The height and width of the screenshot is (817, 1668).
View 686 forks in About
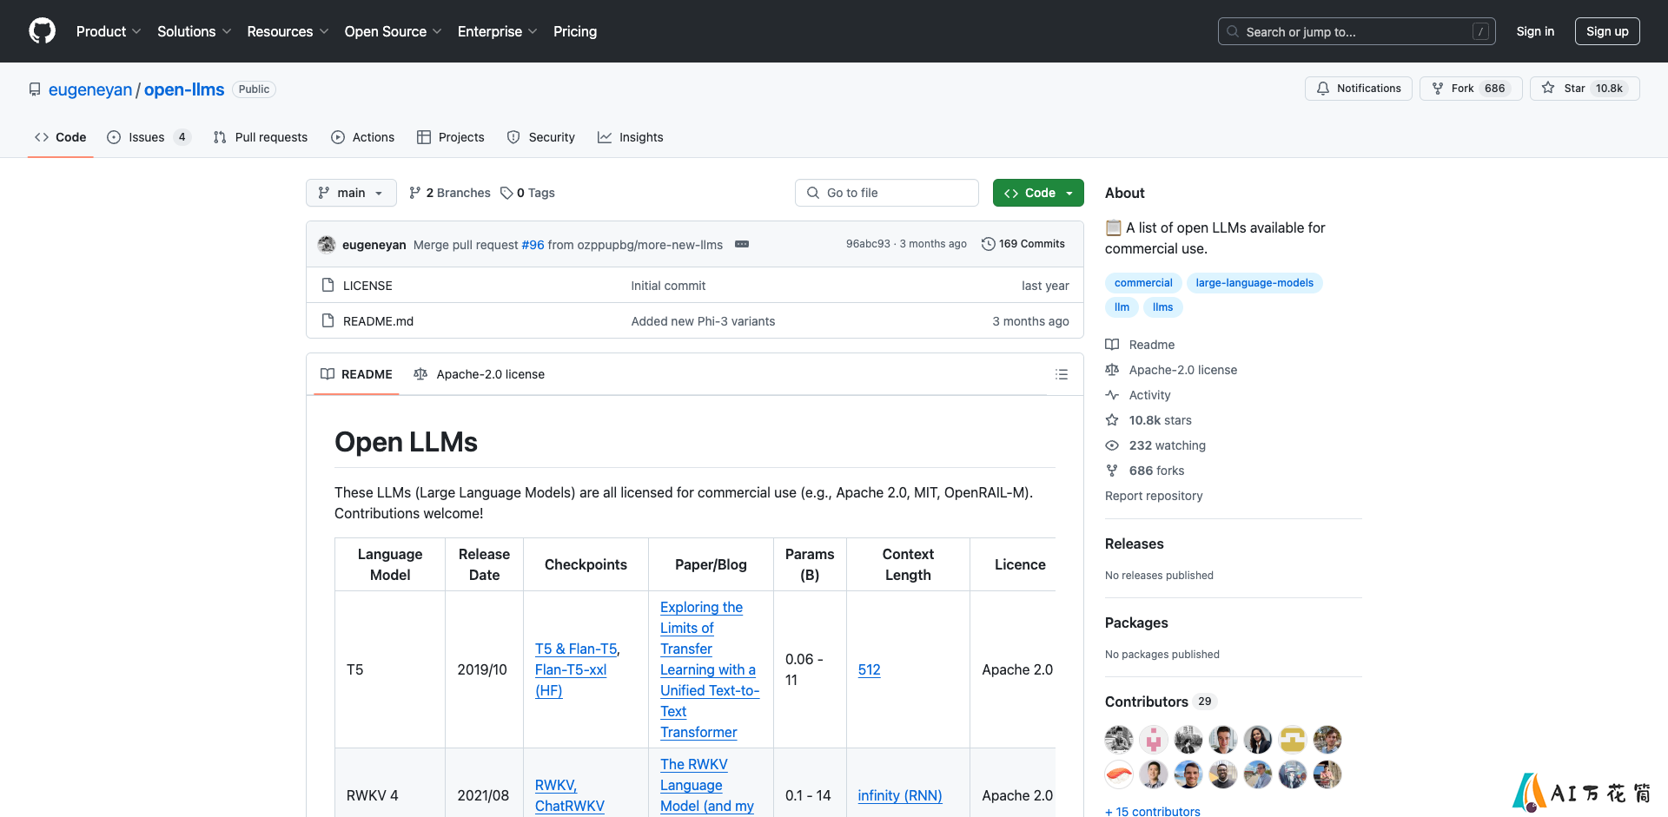tap(1145, 471)
